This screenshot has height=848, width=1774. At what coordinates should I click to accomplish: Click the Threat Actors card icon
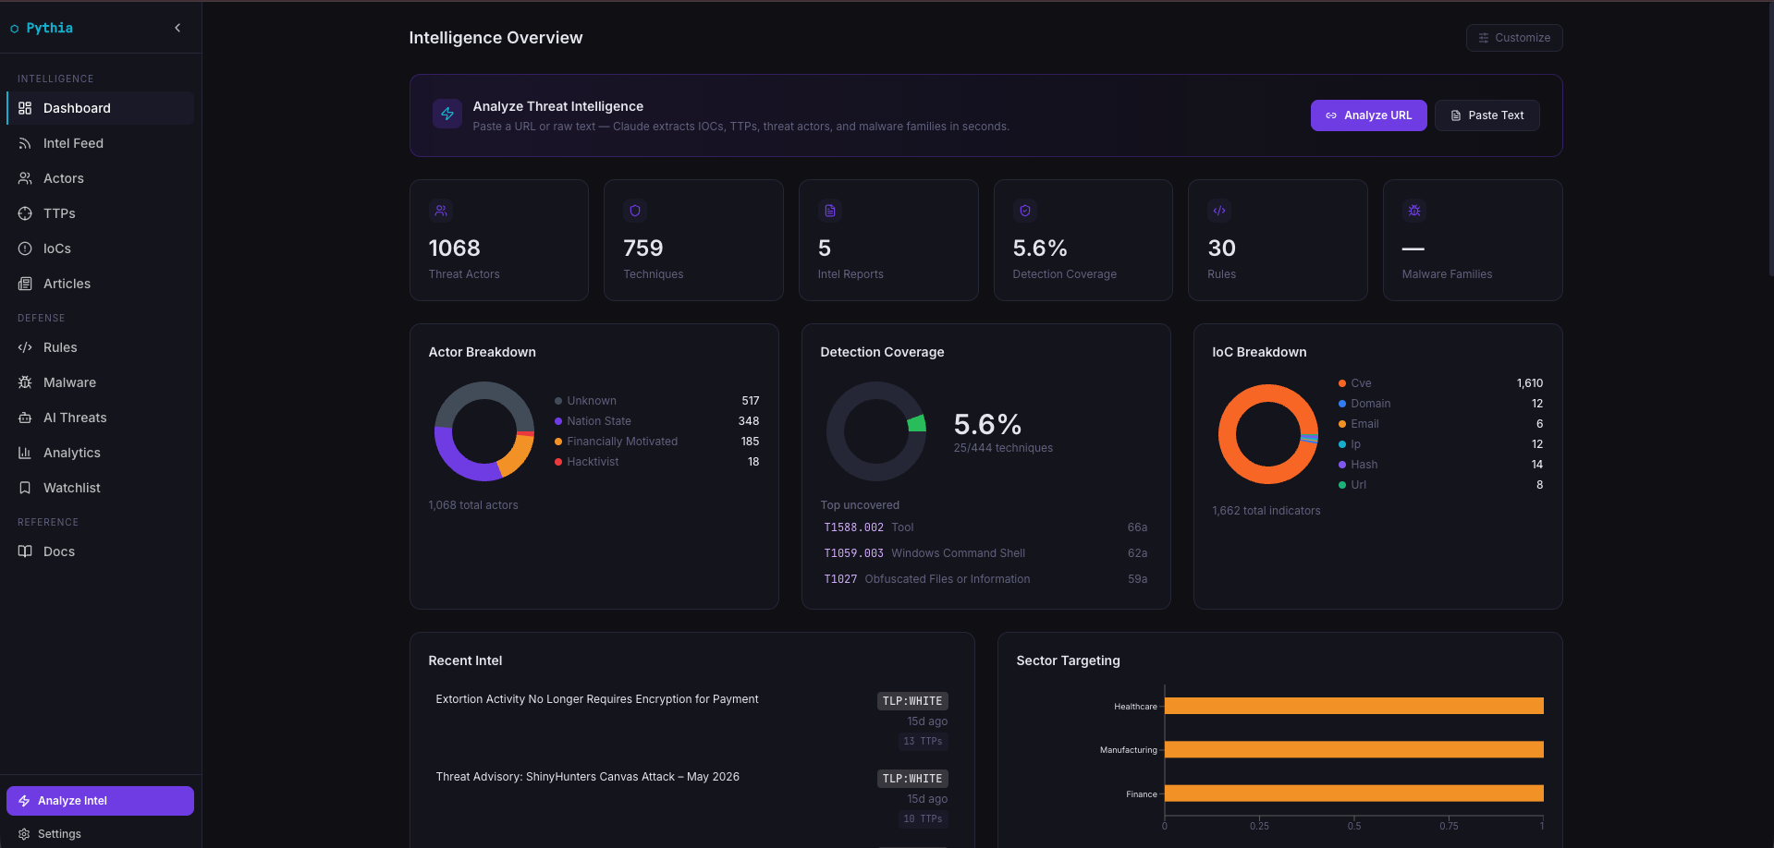pyautogui.click(x=441, y=211)
